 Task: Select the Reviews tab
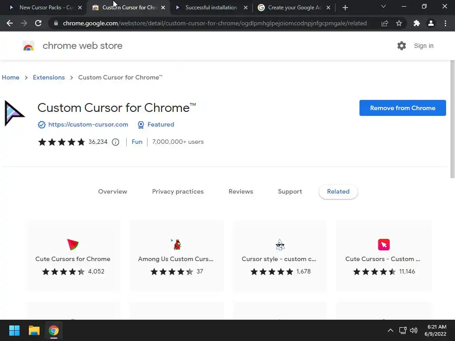(x=241, y=192)
